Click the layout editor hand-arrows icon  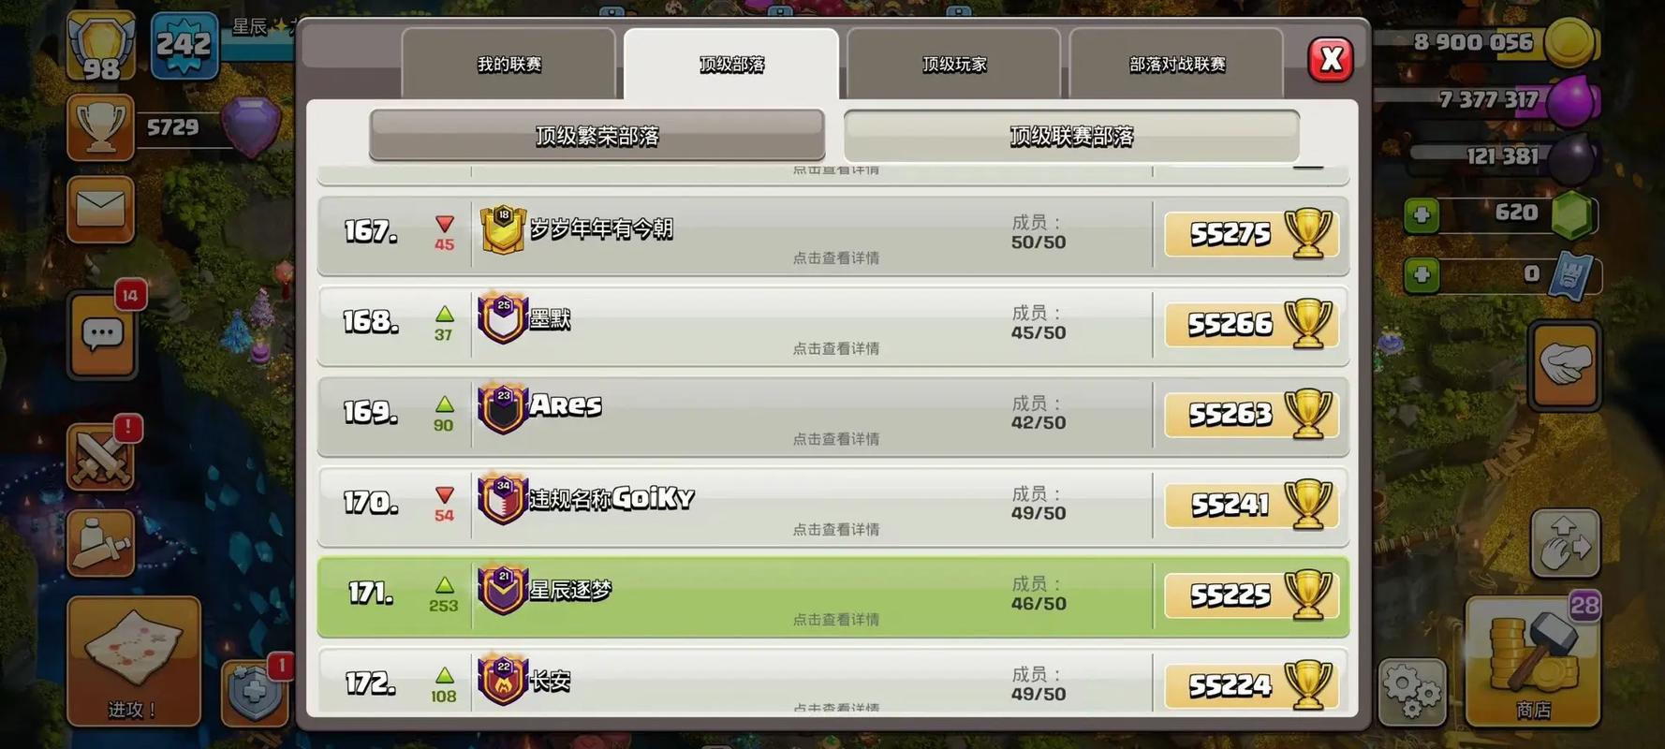(1565, 543)
